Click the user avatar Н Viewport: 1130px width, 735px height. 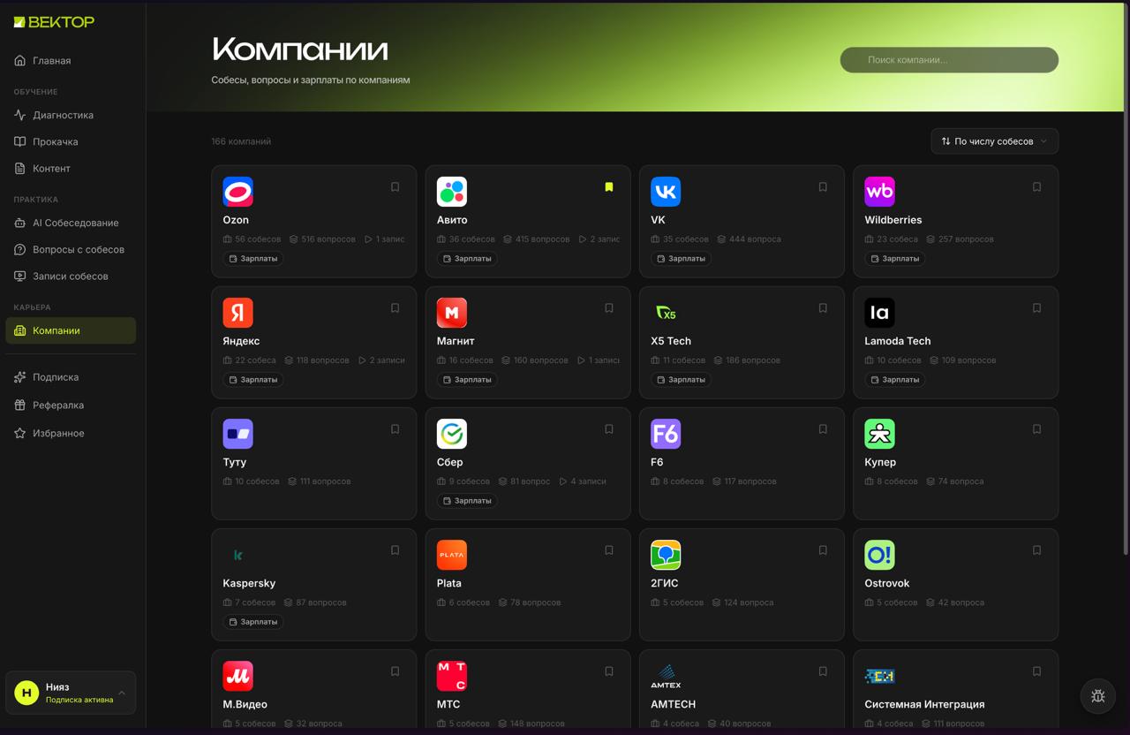[26, 693]
